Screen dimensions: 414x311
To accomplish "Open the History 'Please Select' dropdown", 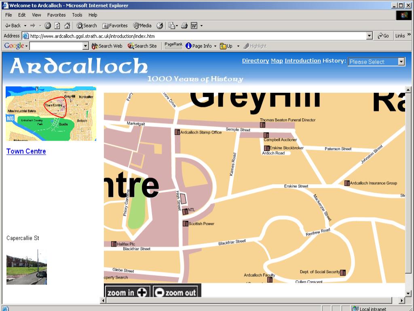I will pos(376,62).
